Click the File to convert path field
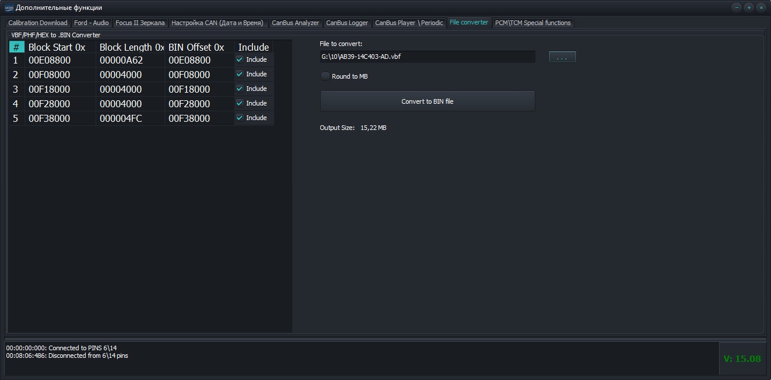This screenshot has width=771, height=380. [x=427, y=57]
